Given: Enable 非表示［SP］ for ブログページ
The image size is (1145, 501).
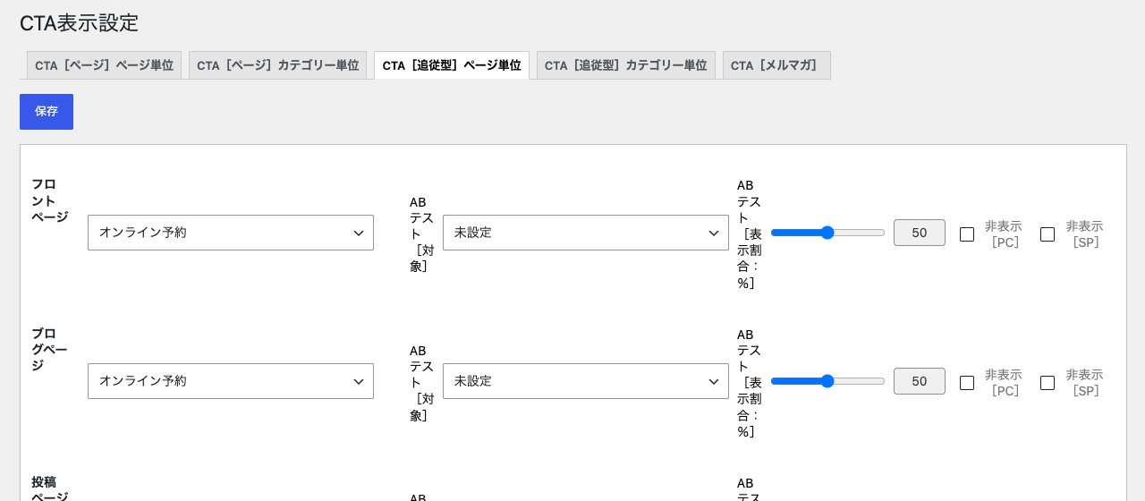Looking at the screenshot, I should (x=1047, y=383).
